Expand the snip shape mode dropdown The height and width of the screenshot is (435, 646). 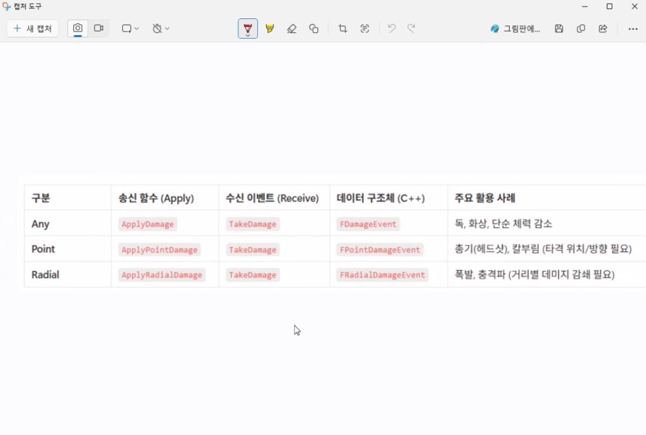(130, 28)
